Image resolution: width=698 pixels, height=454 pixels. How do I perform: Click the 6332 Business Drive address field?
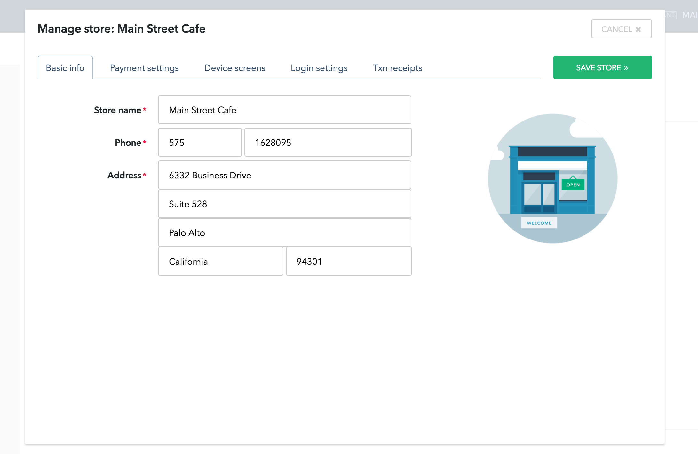285,175
